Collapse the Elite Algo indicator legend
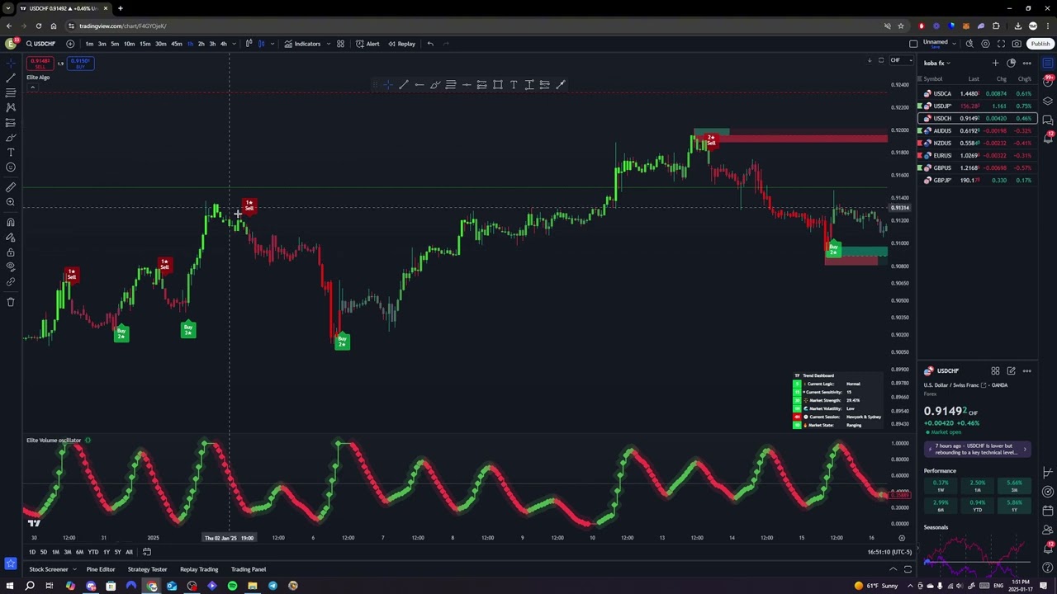The height and width of the screenshot is (594, 1057). point(32,87)
